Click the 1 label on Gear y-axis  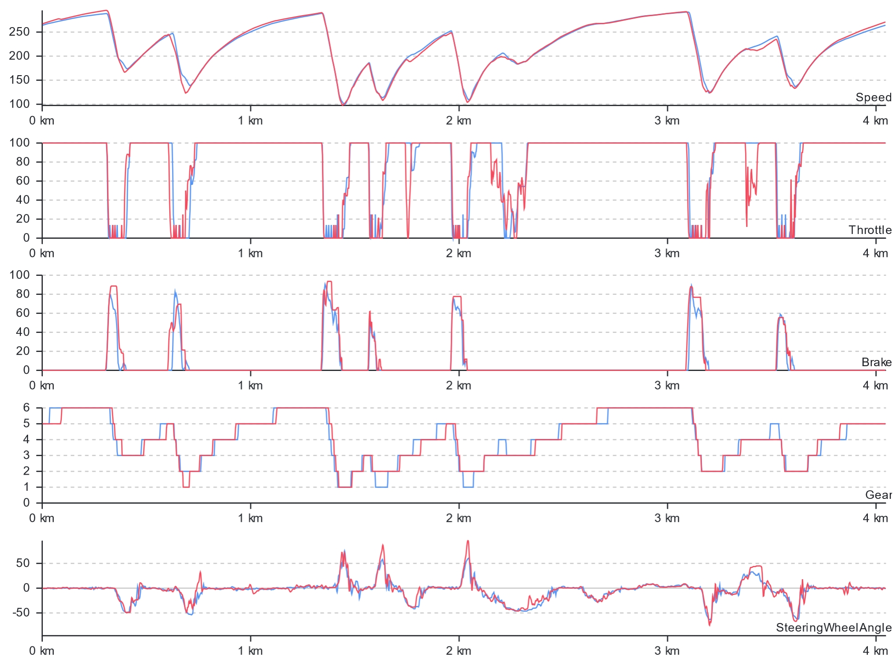coord(27,487)
